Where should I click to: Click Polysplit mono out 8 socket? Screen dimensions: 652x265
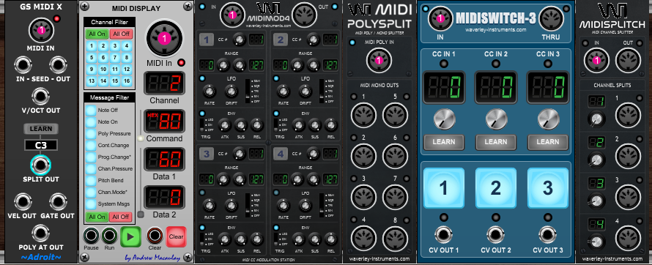point(395,239)
